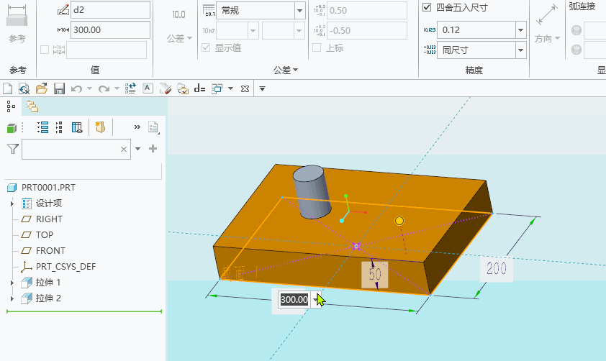
Task: Click the dimension name field d2
Action: [x=110, y=9]
